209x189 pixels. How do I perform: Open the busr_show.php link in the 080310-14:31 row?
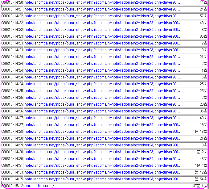pyautogui.click(x=103, y=166)
